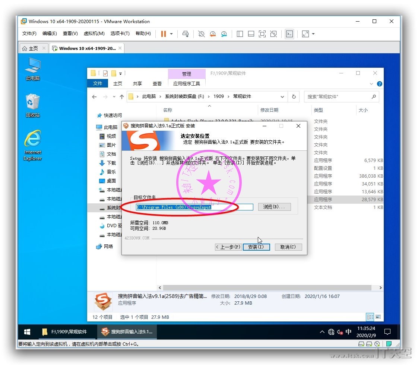The width and height of the screenshot is (418, 365).
Task: Take a snapshot of this virtual machine
Action: tap(201, 34)
